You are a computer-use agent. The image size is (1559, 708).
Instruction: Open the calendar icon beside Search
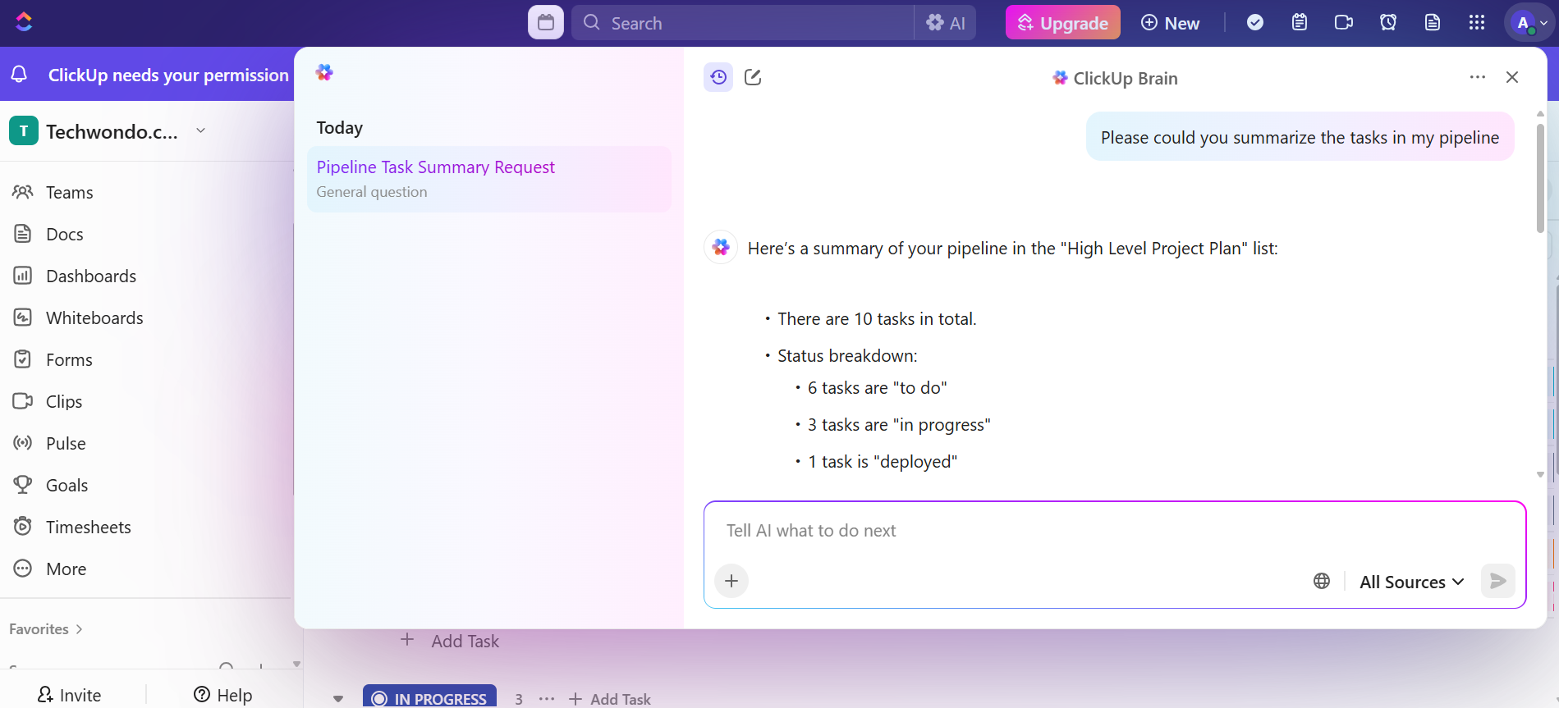pos(546,23)
